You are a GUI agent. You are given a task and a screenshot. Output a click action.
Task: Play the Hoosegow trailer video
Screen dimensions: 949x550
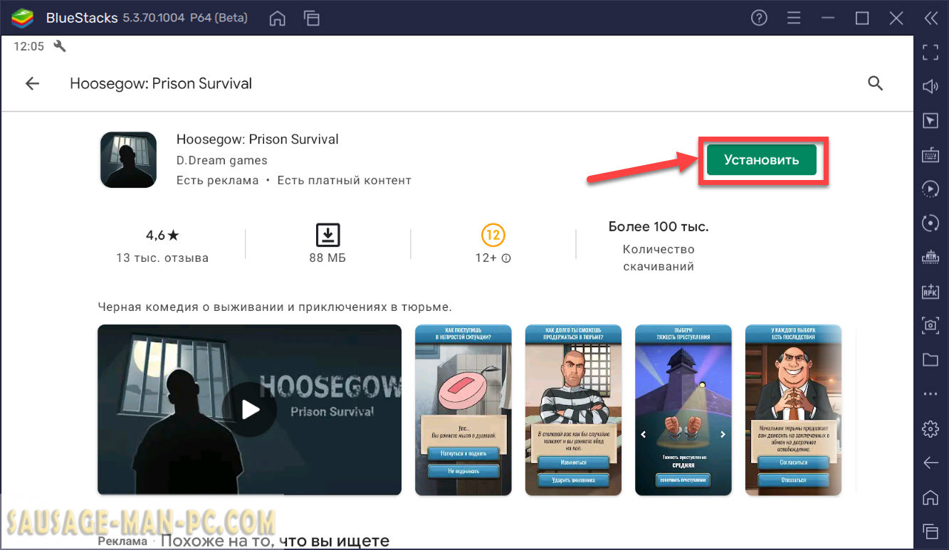click(249, 409)
